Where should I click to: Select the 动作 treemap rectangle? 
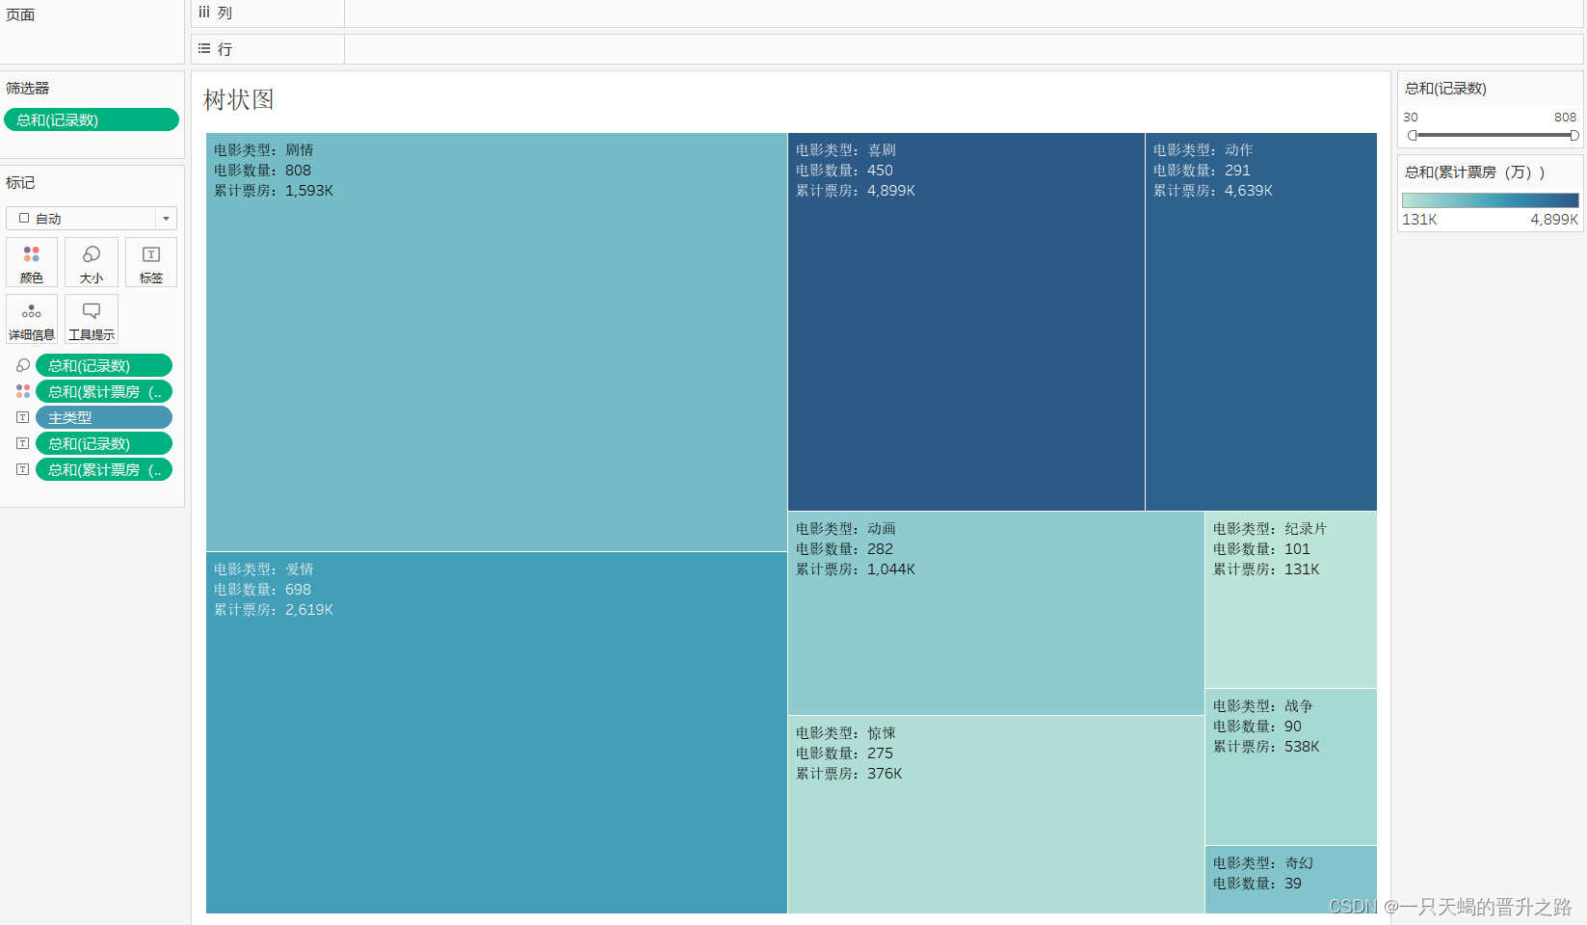click(1261, 322)
